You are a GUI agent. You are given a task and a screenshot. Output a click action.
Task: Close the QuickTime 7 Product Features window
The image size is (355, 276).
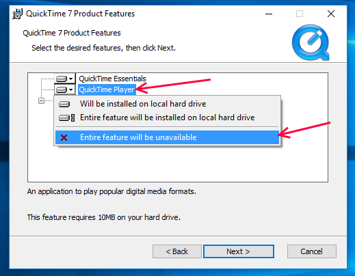tap(331, 14)
